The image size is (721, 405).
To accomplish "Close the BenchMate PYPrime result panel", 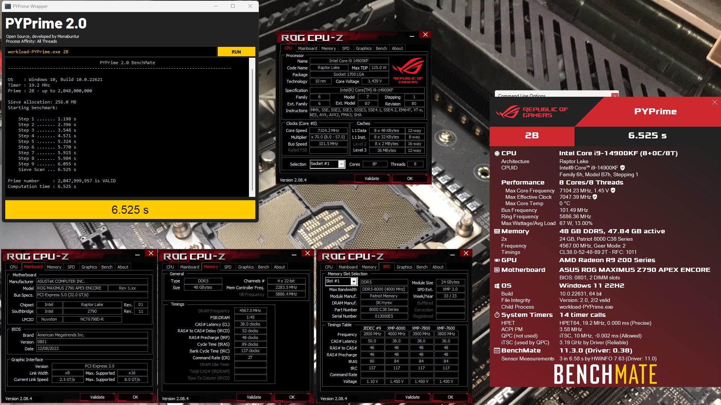I will pos(715,102).
